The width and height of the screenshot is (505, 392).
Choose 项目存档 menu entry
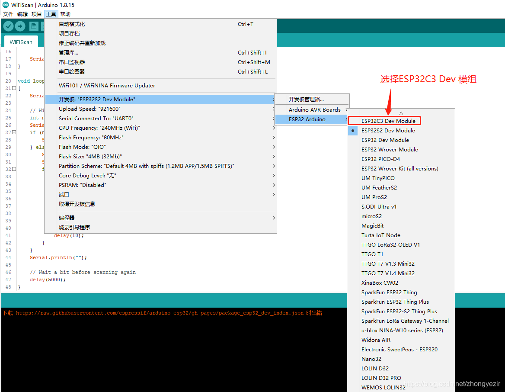161,33
